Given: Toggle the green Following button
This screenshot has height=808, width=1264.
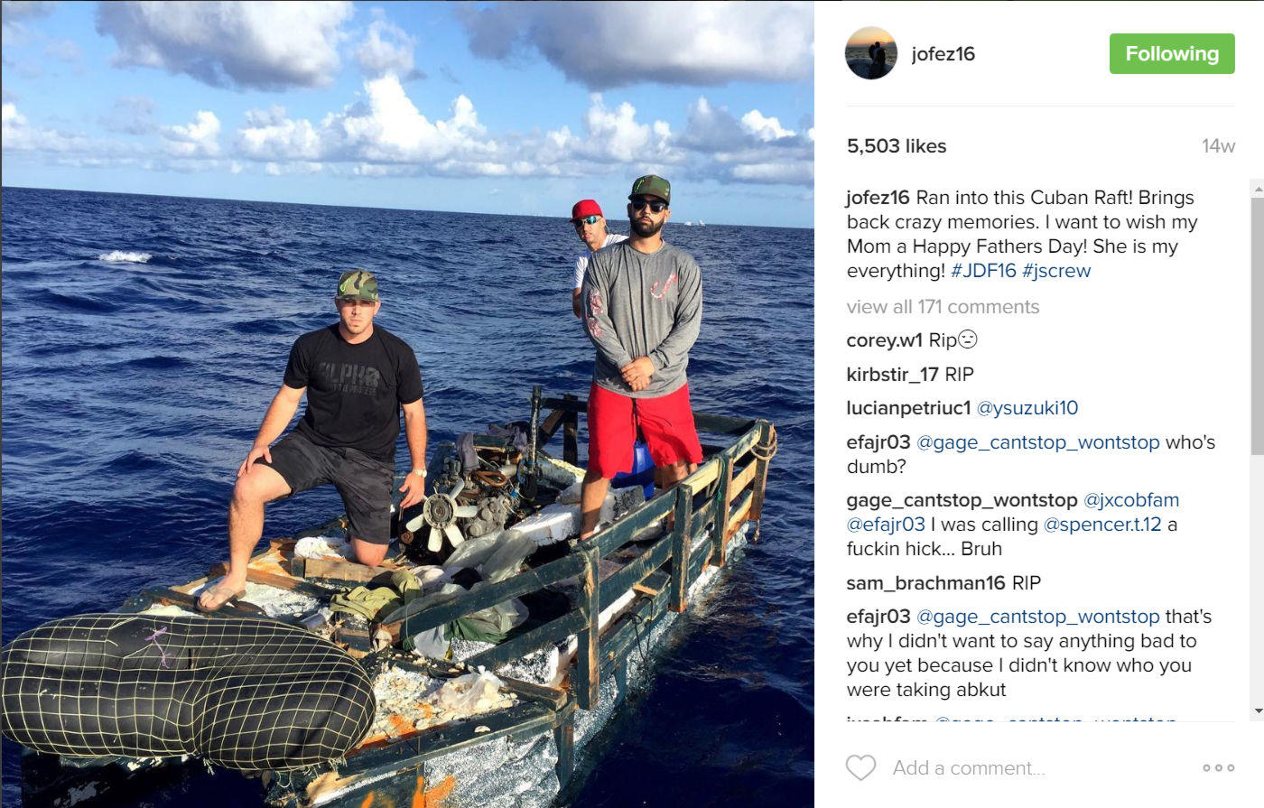Looking at the screenshot, I should coord(1172,53).
